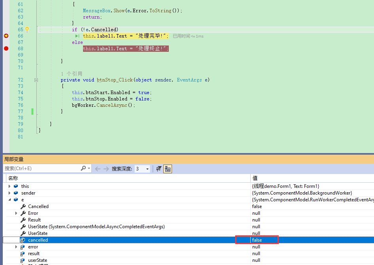Click the forward navigation arrow in Locals panel
This screenshot has height=265, width=374.
coord(106,168)
